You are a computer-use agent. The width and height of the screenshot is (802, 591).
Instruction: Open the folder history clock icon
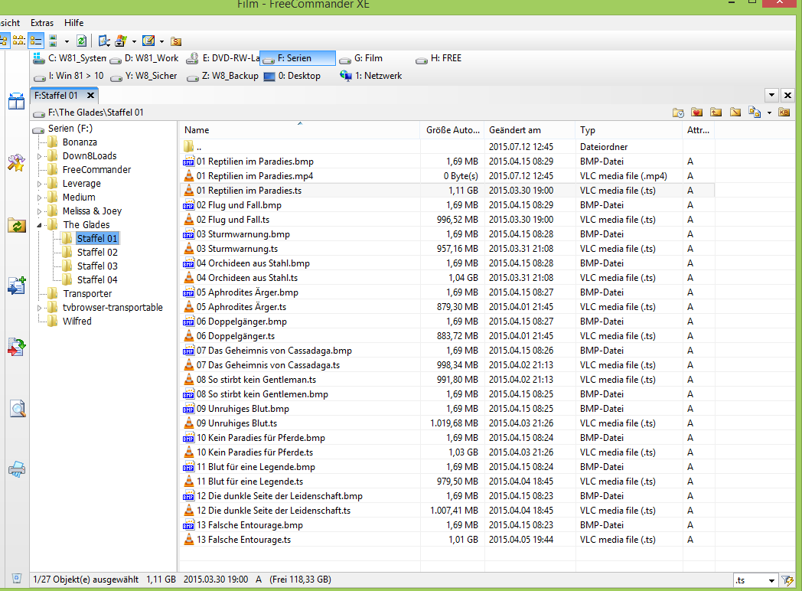point(678,112)
